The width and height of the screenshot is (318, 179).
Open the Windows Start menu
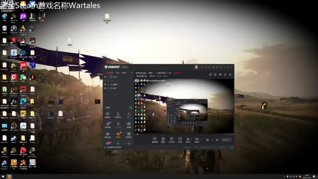pos(3,177)
